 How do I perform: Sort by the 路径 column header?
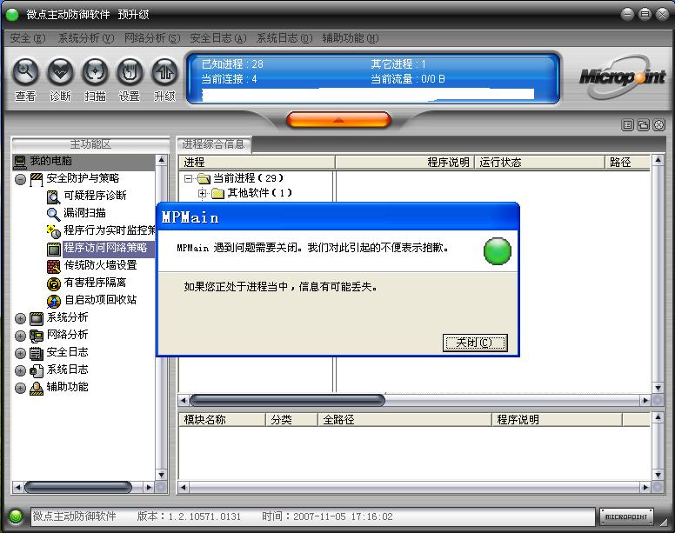[628, 163]
